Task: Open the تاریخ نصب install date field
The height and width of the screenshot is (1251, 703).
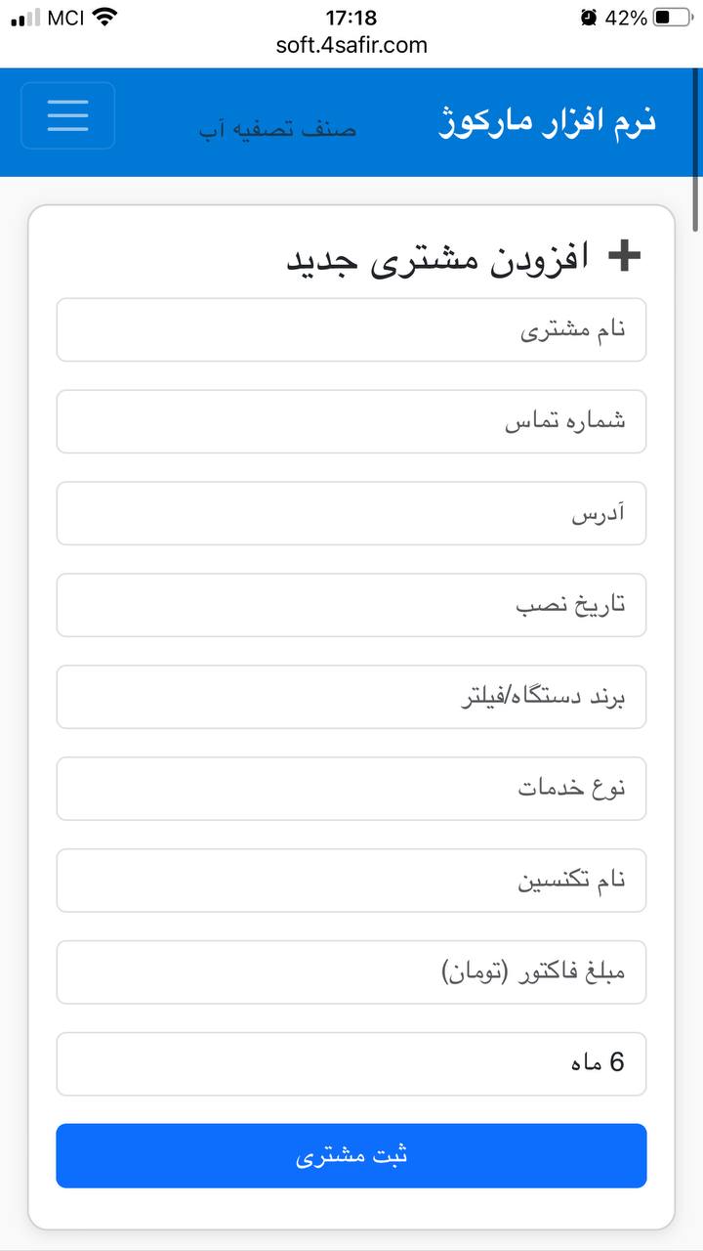Action: pyautogui.click(x=351, y=606)
